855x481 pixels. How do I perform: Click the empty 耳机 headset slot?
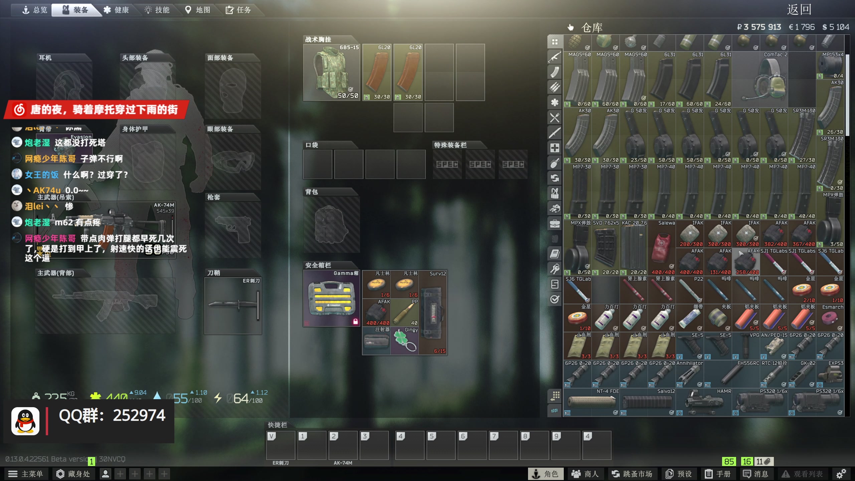[x=64, y=90]
